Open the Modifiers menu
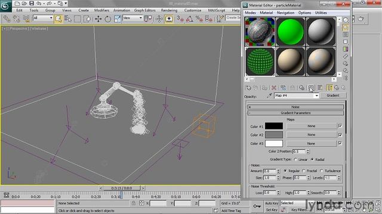The image size is (382, 214). 101,10
